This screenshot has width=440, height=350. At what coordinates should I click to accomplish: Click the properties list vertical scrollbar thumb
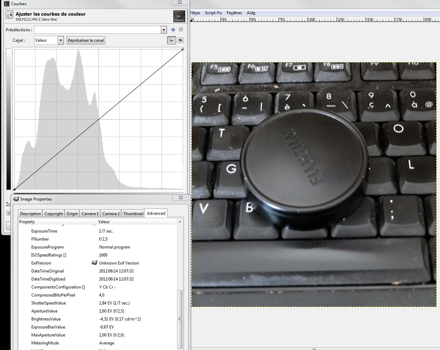tap(180, 319)
